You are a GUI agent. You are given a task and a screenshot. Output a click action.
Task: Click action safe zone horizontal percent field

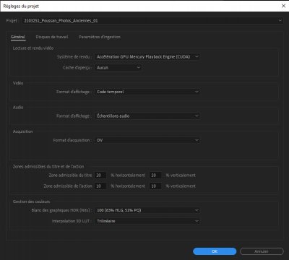(100, 186)
